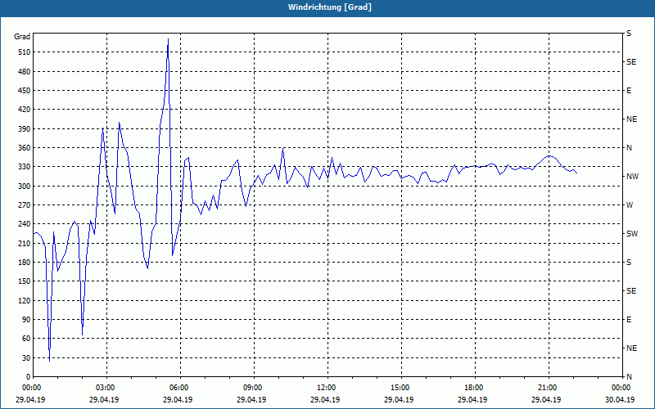Click the 450 y-axis value
655x409 pixels.
[25, 91]
